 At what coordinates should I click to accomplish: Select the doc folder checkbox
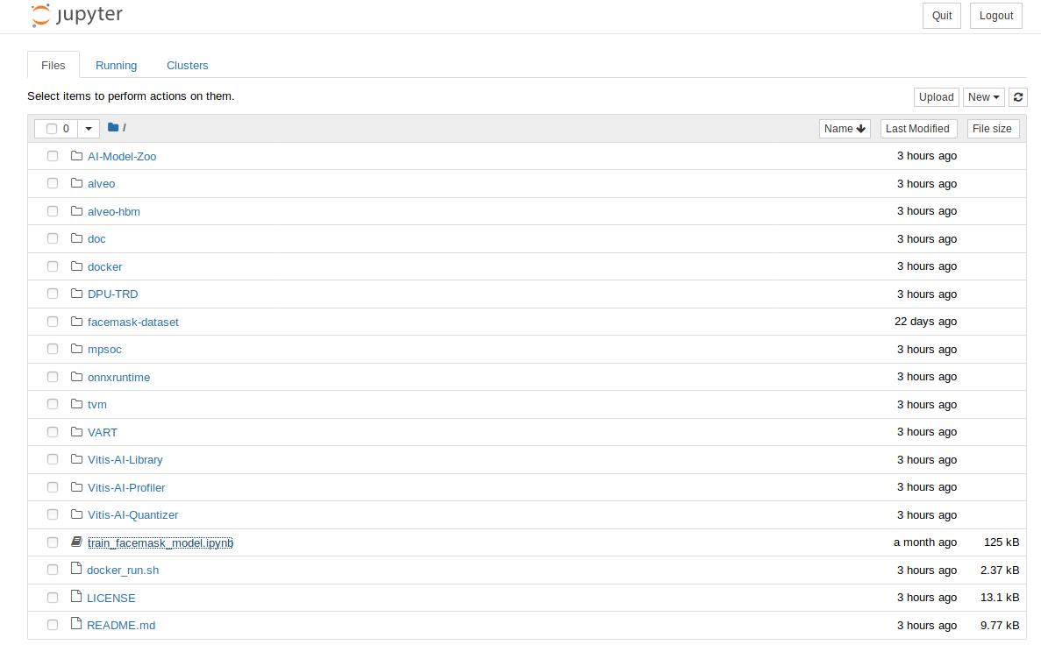click(x=53, y=238)
